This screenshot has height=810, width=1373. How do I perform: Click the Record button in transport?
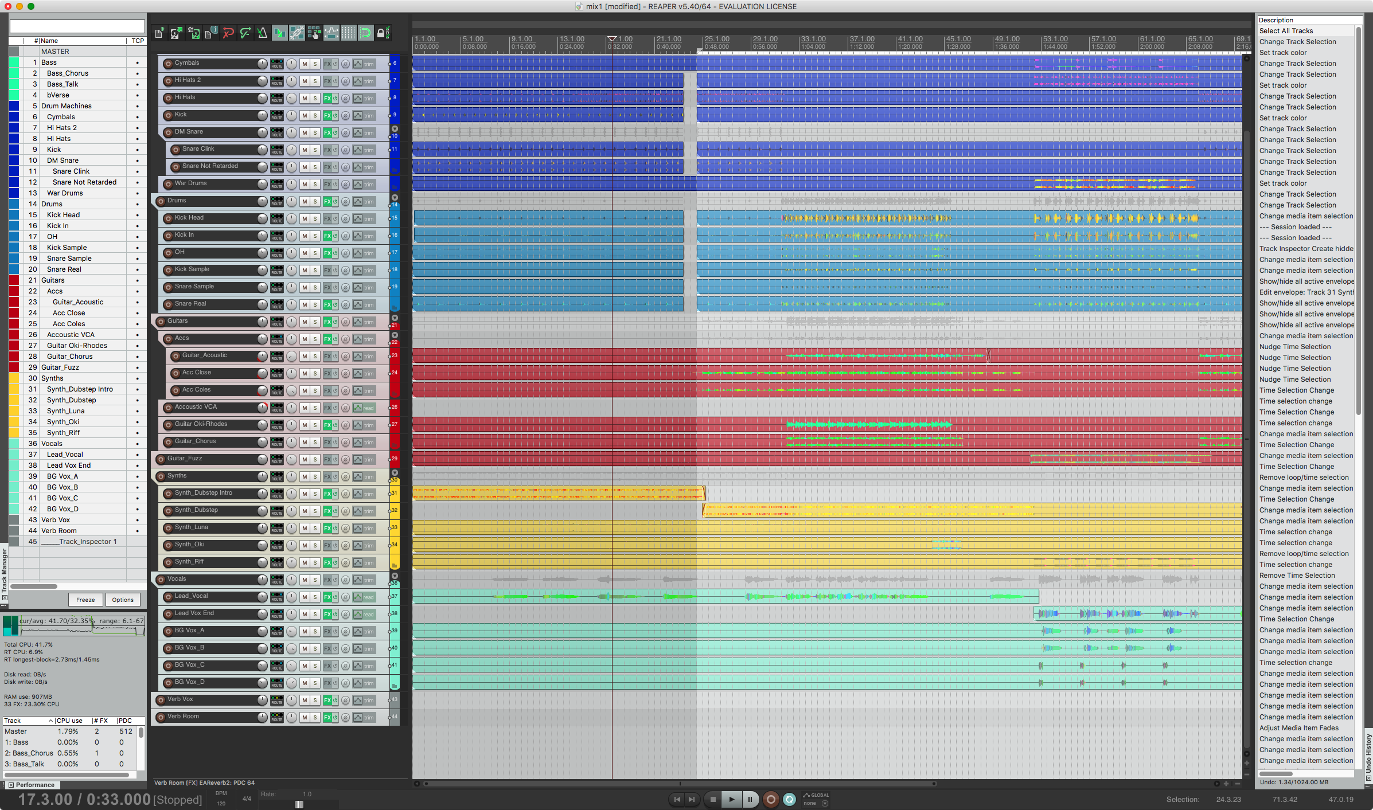770,799
